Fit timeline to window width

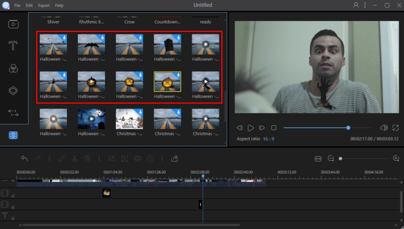(x=318, y=158)
